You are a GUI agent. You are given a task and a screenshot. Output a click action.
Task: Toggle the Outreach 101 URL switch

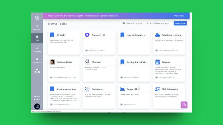[x=86, y=50]
